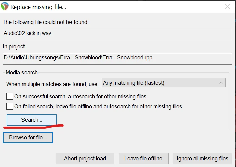Click the project path field
The width and height of the screenshot is (236, 167).
(x=117, y=58)
